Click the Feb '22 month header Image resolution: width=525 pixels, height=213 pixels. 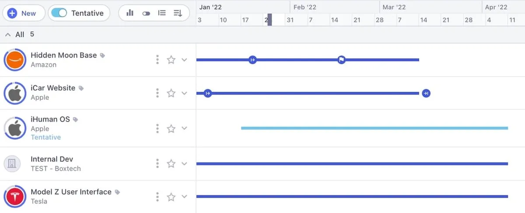(x=305, y=7)
